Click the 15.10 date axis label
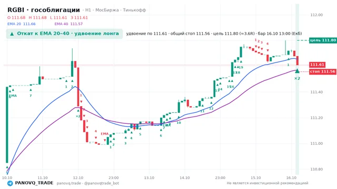Viewport: 337px width, 189px height. click(x=256, y=178)
